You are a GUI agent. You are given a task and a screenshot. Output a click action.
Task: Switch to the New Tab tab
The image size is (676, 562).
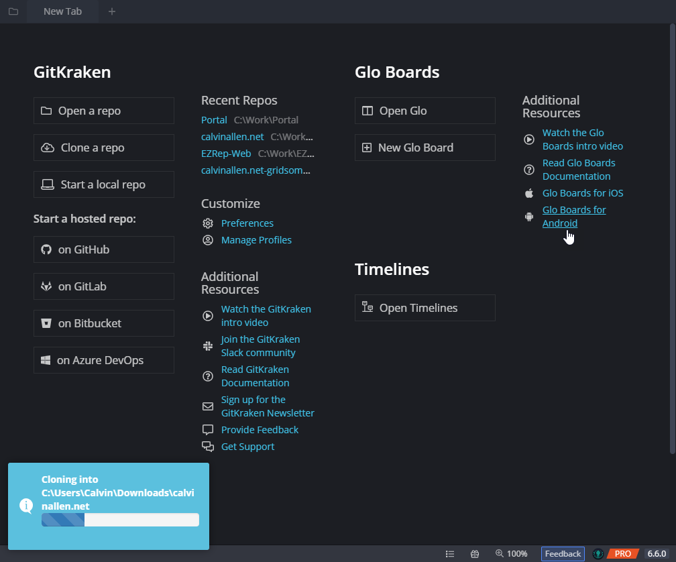62,11
